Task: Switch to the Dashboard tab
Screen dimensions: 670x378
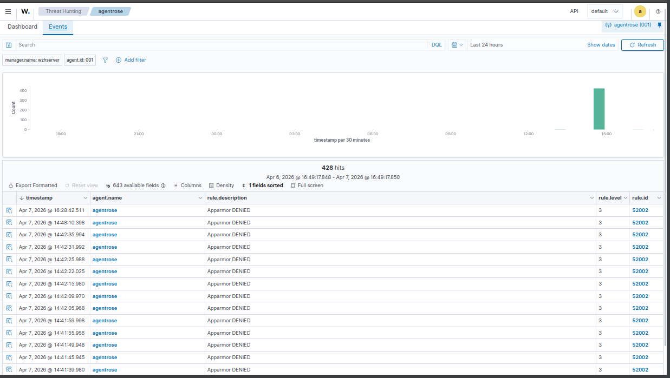Action: pyautogui.click(x=22, y=27)
